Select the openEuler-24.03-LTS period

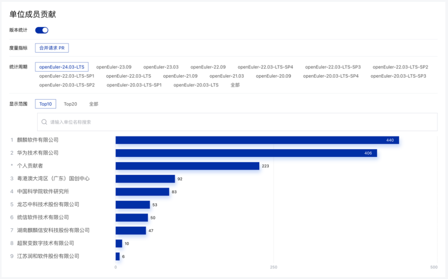point(61,67)
